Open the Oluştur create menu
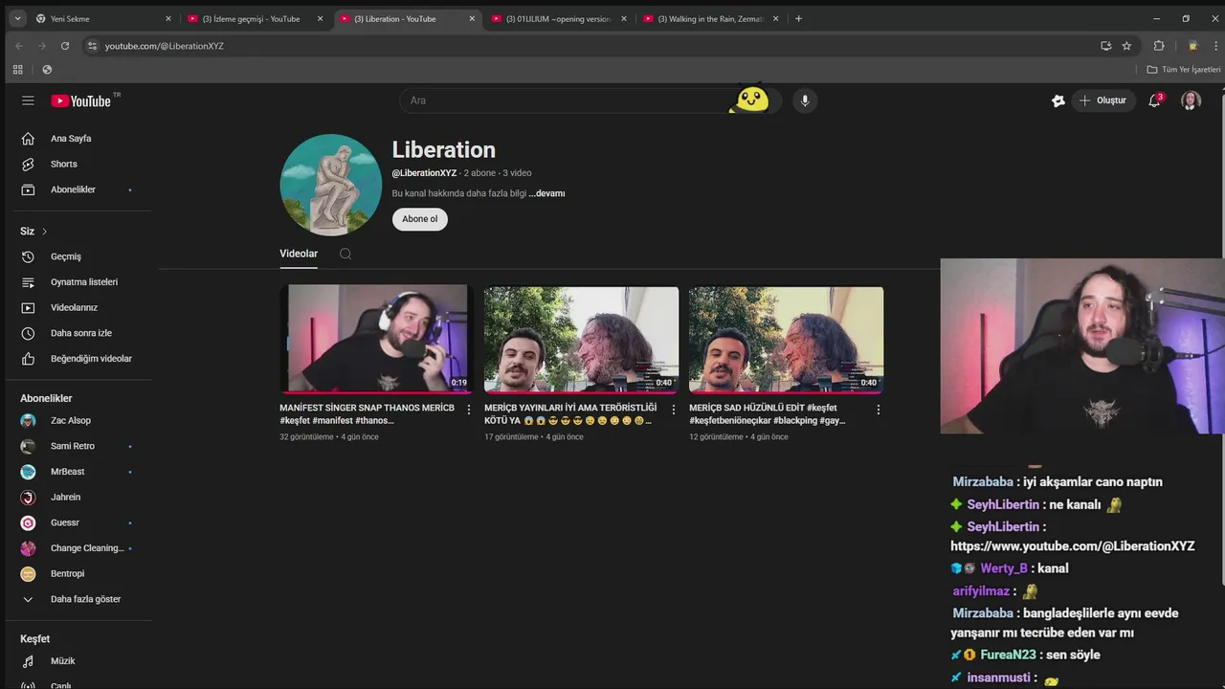This screenshot has width=1225, height=689. pyautogui.click(x=1103, y=100)
